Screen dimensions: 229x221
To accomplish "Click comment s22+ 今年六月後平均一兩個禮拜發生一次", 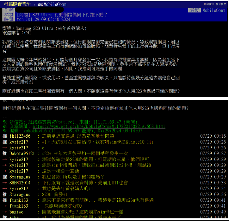I will coord(85,153).
